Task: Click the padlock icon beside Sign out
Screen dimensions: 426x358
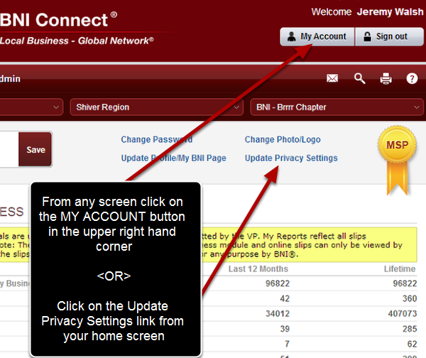Action: (366, 37)
